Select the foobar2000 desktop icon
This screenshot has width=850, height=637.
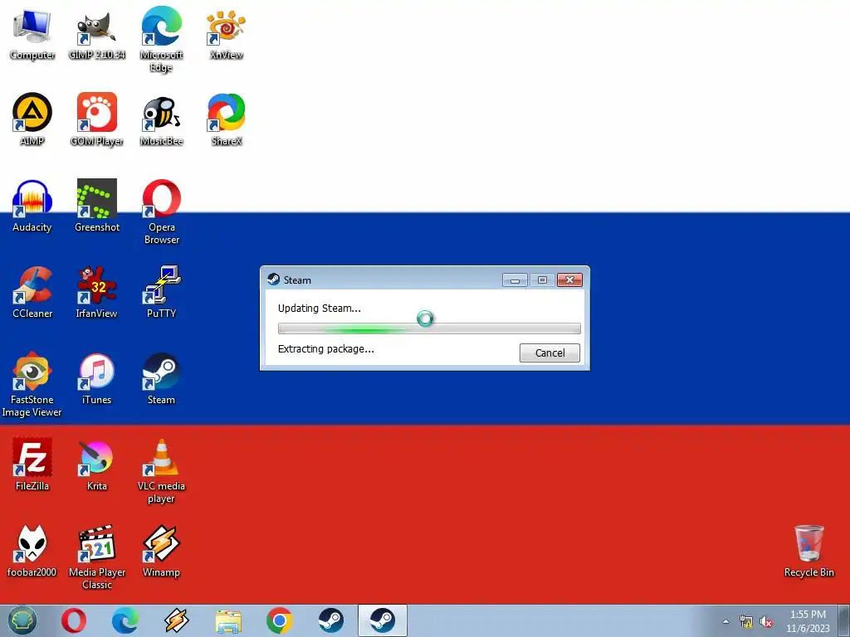click(x=32, y=551)
